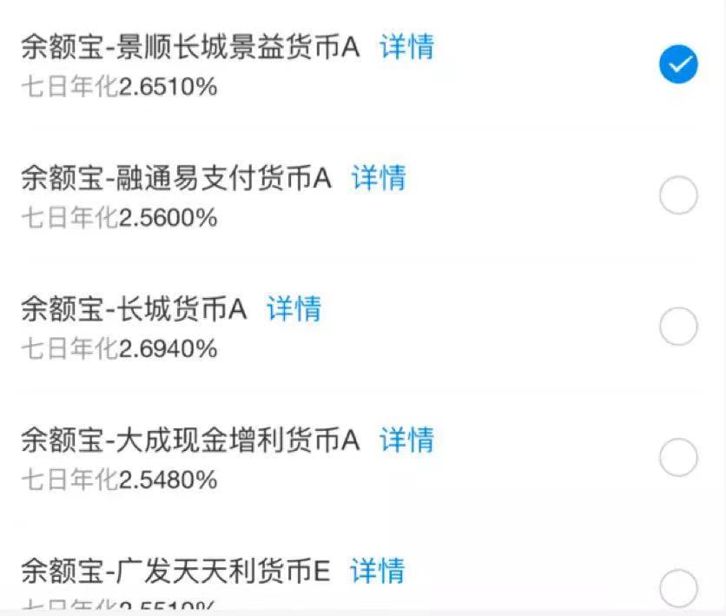Select the 大成现金增利货币A radio button
726x616 pixels.
678,457
